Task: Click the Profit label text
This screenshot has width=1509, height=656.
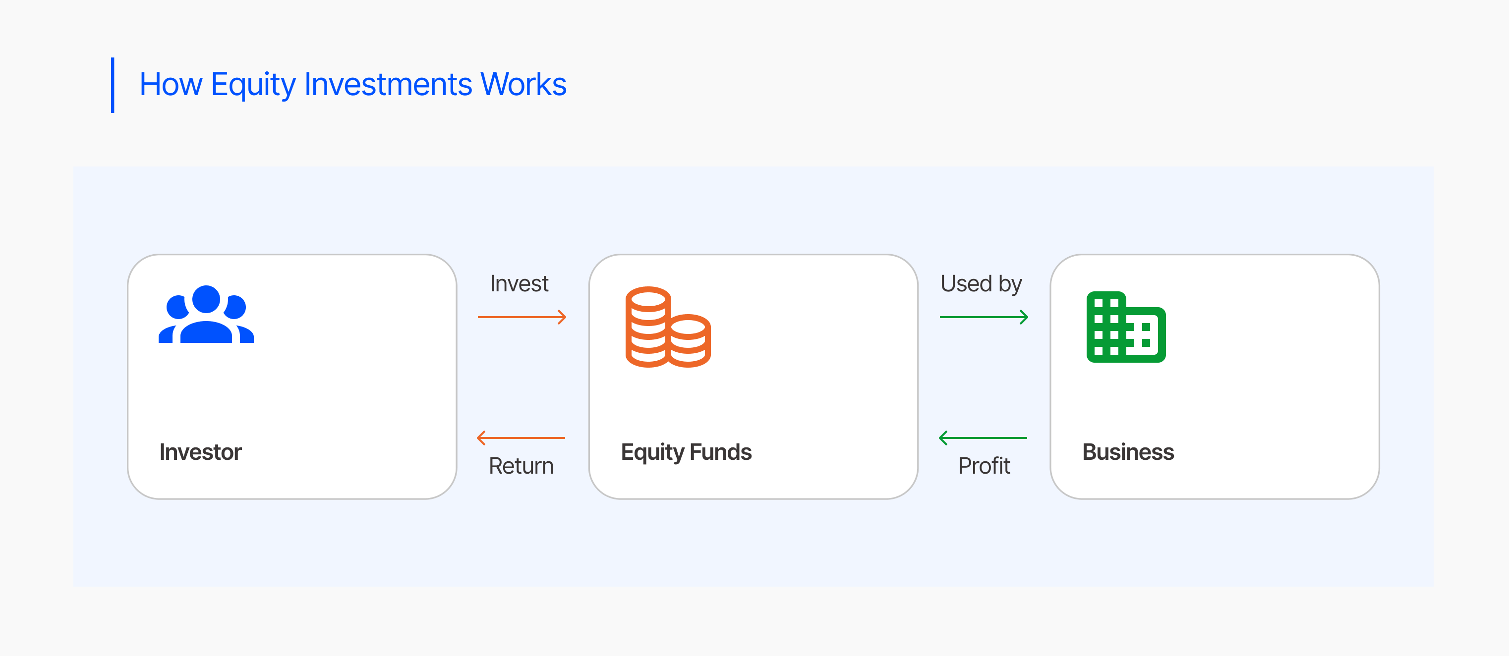Action: [x=984, y=466]
